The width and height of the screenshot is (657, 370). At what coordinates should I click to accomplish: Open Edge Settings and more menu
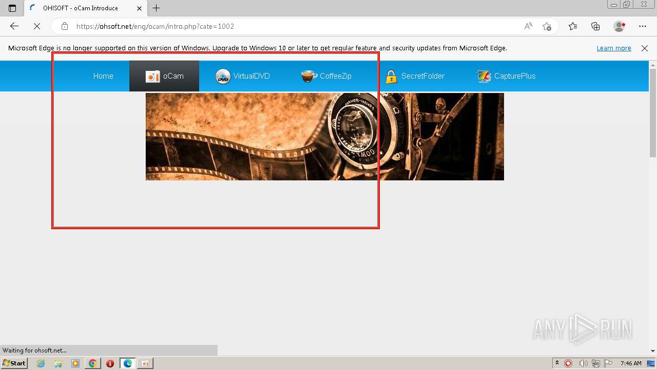coord(643,26)
